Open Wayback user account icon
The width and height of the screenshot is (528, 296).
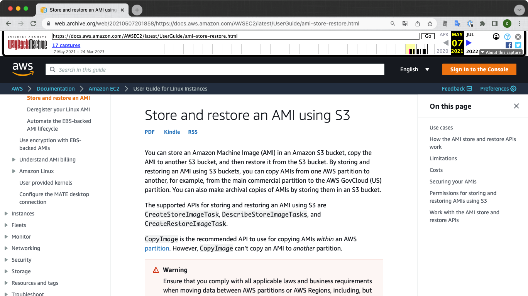[x=496, y=37]
